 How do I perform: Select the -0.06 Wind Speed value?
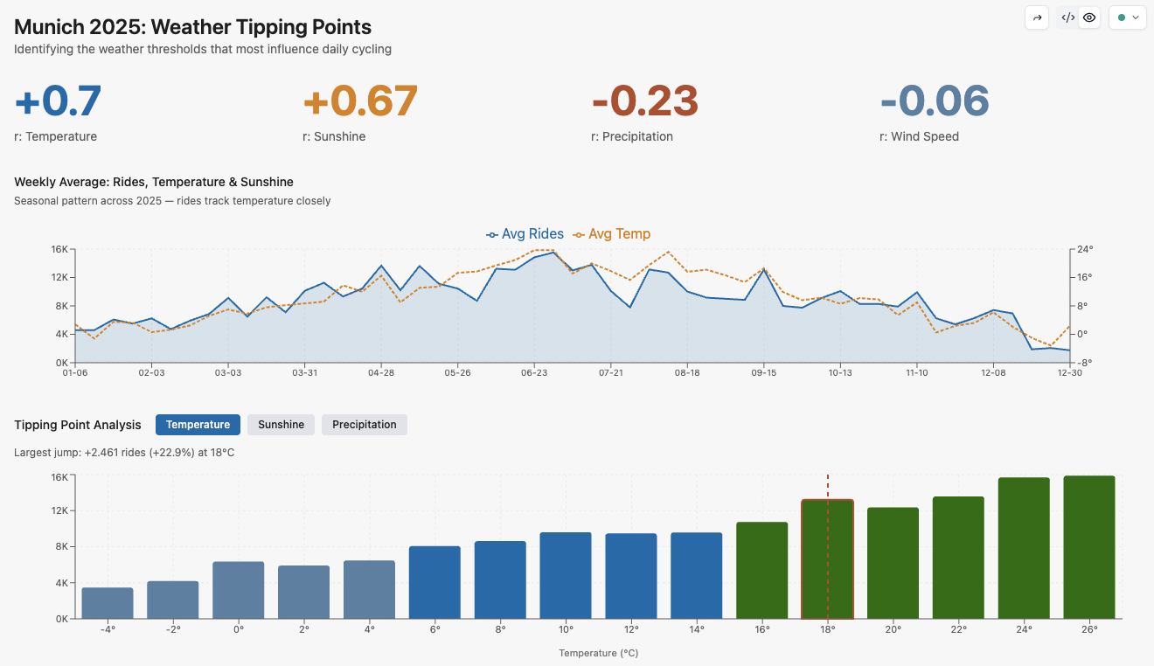(934, 101)
